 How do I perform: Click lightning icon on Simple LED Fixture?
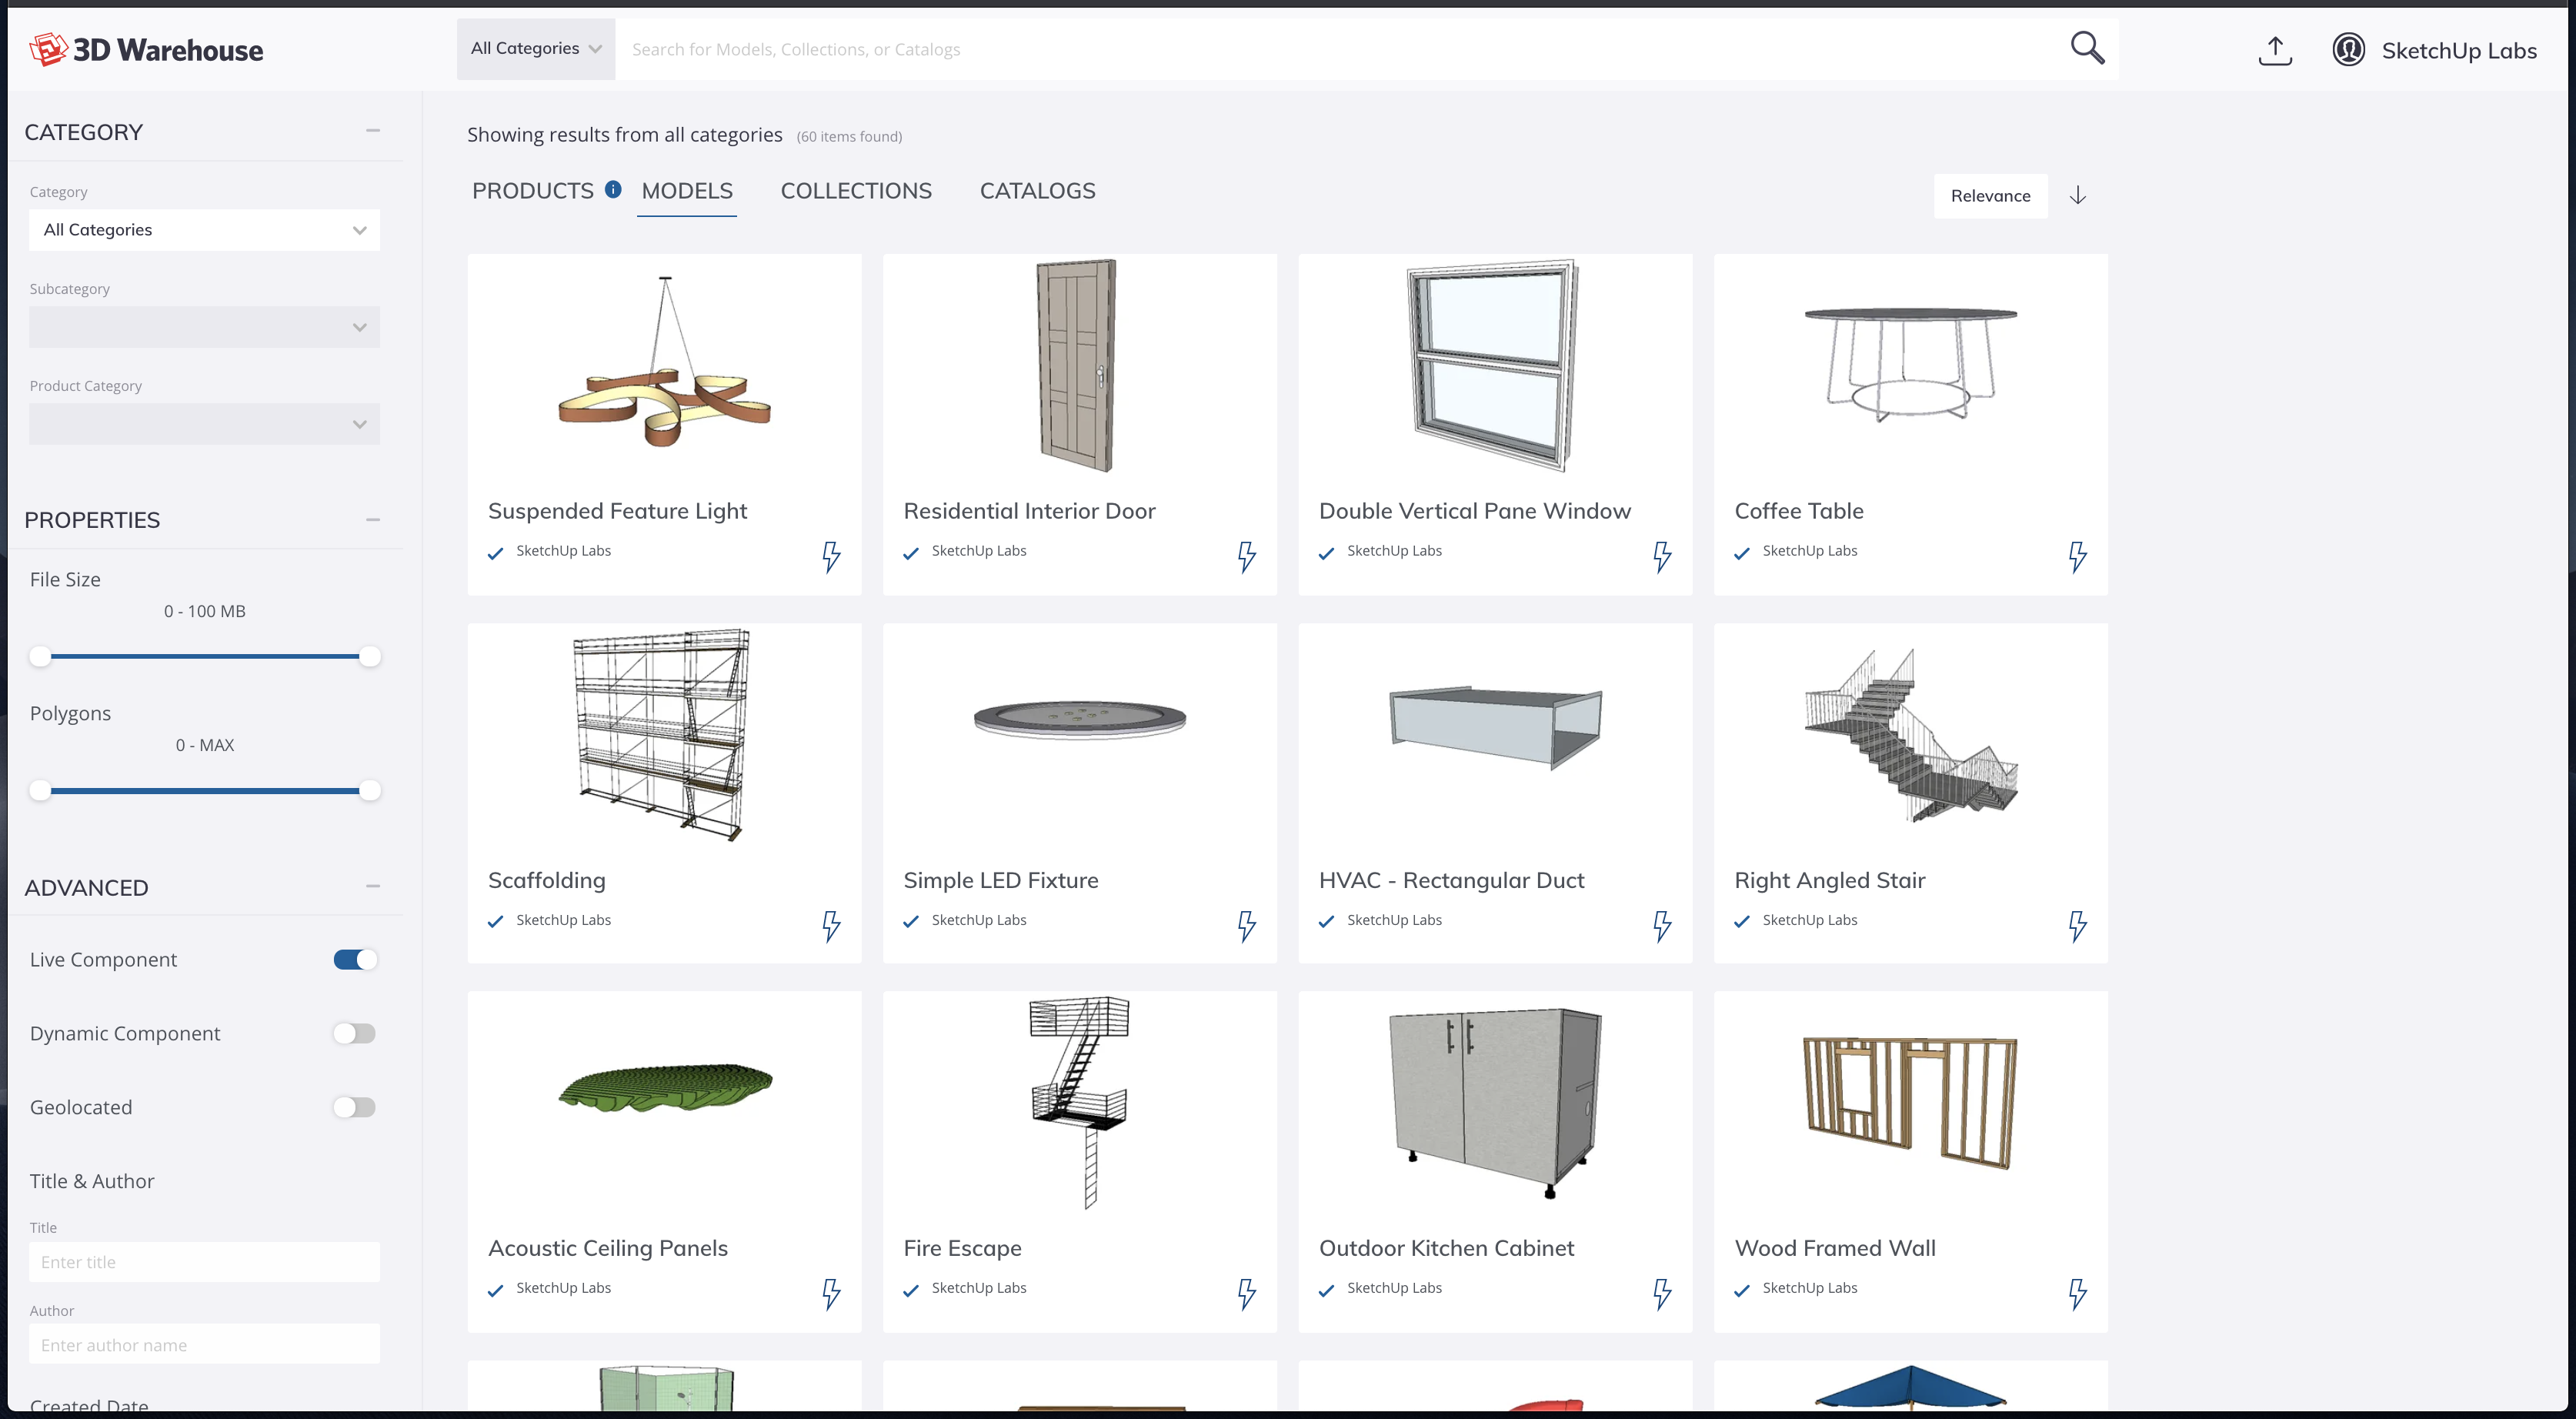[1246, 926]
